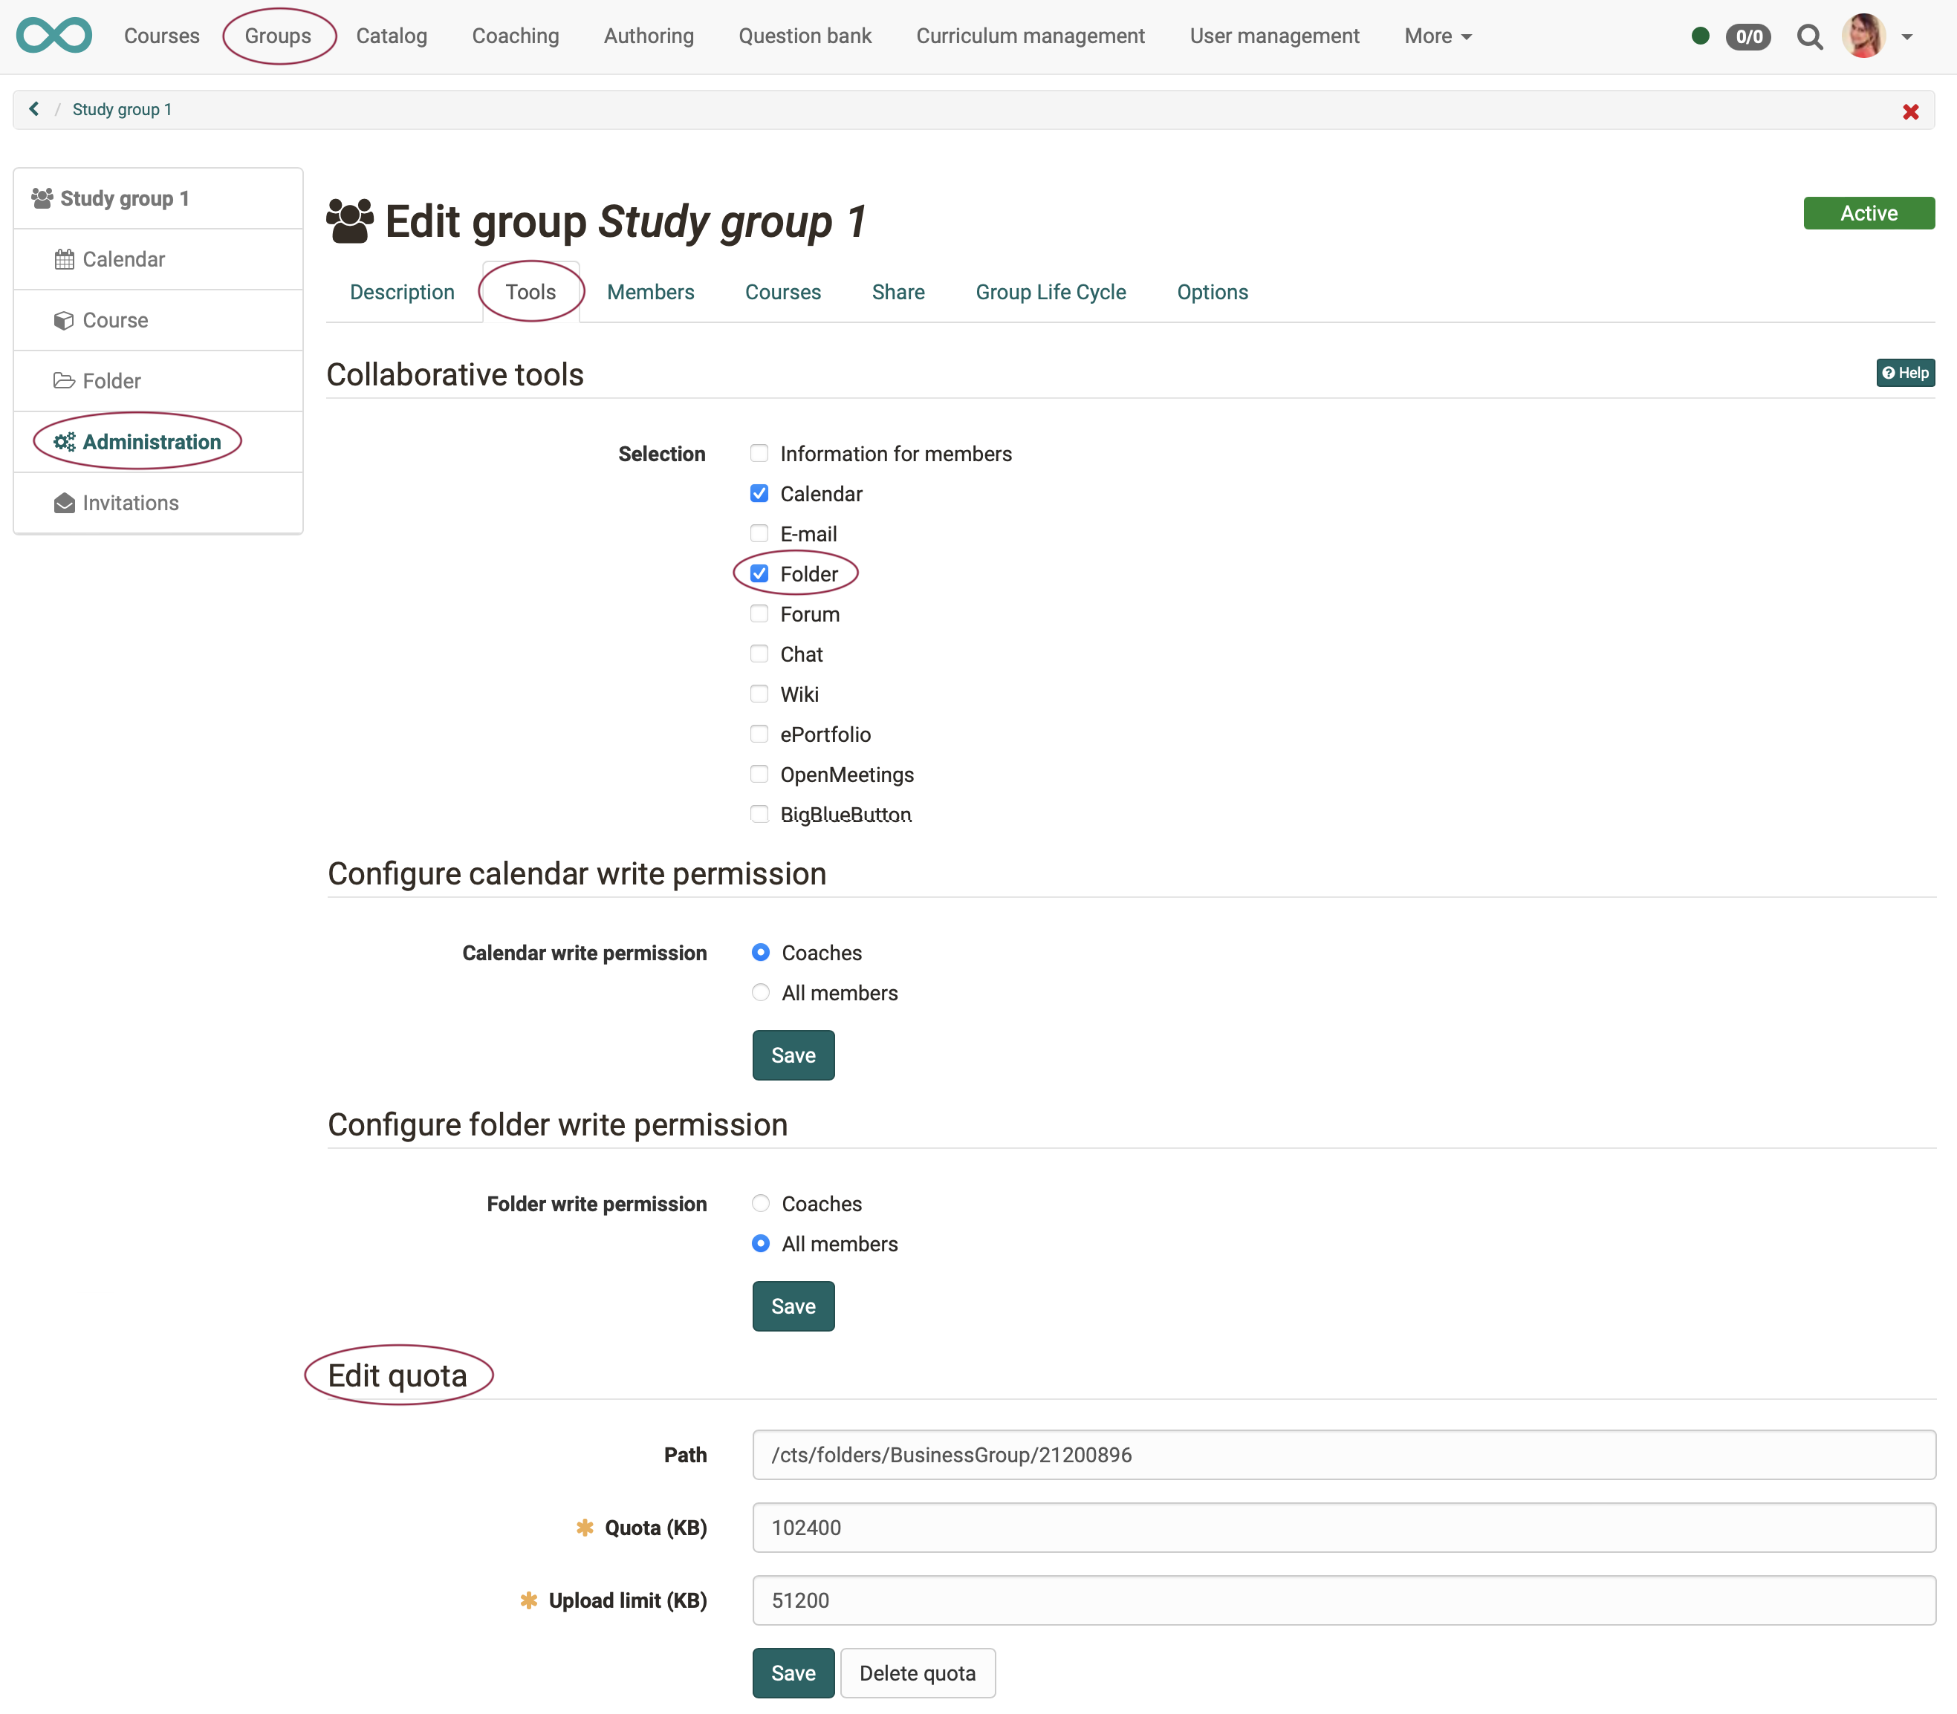Image resolution: width=1957 pixels, height=1714 pixels.
Task: Click the Course cube icon
Action: coord(63,319)
